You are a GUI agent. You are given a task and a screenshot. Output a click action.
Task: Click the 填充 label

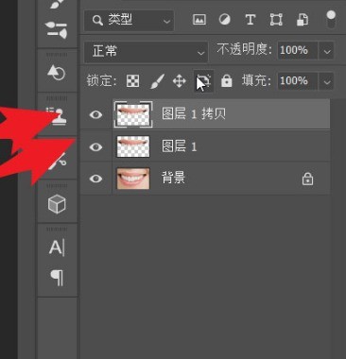[256, 80]
